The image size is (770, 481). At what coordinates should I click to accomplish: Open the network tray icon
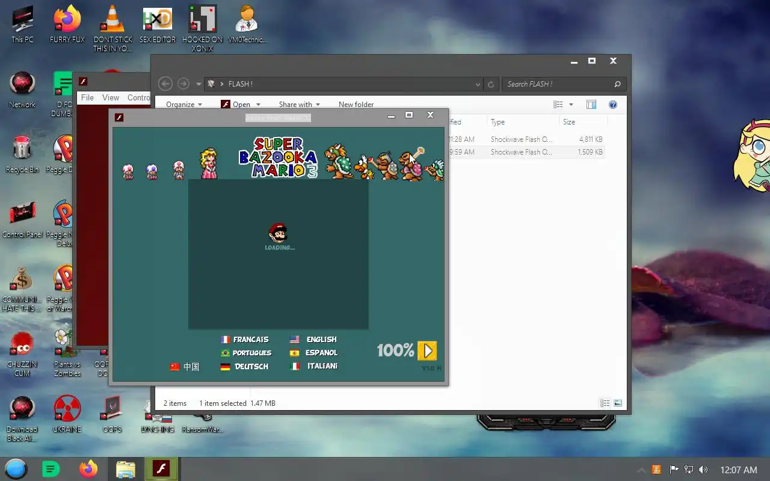(x=689, y=470)
